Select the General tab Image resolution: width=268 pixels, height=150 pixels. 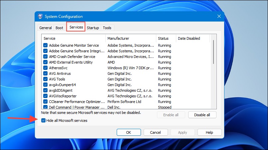[x=46, y=28]
